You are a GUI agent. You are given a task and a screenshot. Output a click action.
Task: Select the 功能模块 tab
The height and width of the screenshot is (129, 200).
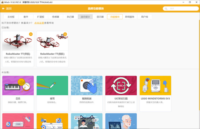coord(115,17)
